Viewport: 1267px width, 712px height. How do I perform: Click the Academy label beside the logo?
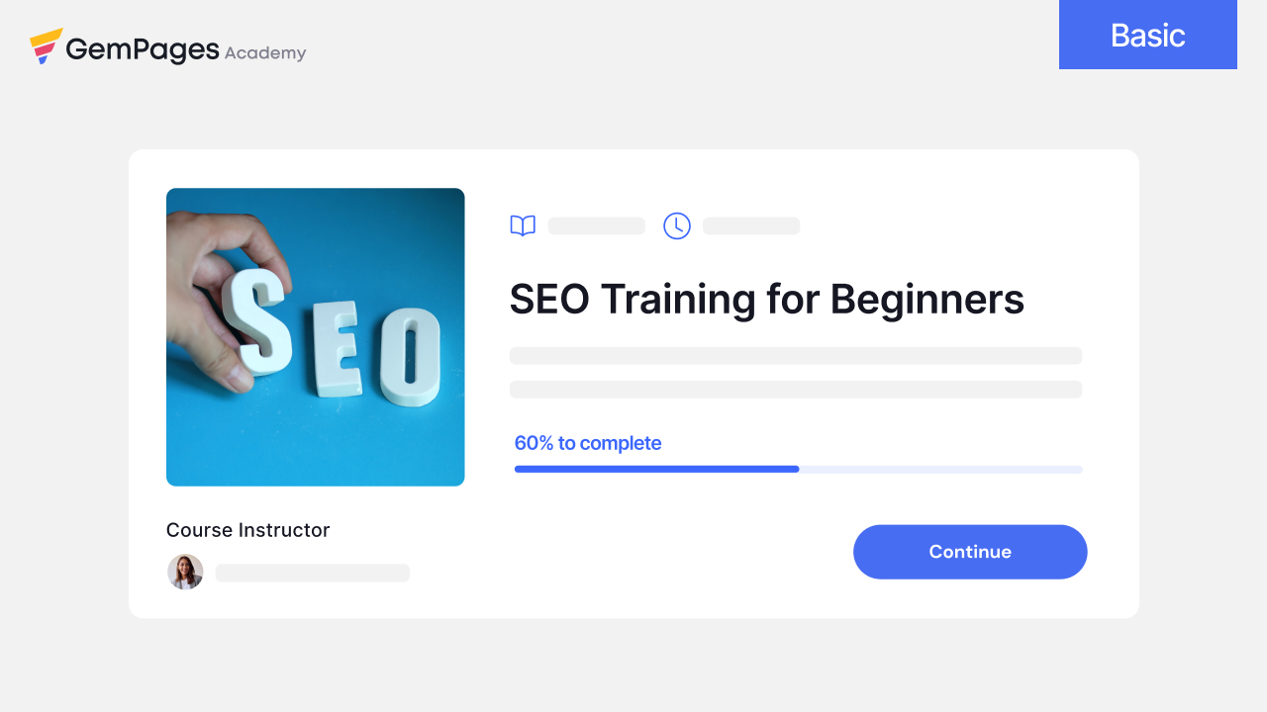pyautogui.click(x=265, y=53)
